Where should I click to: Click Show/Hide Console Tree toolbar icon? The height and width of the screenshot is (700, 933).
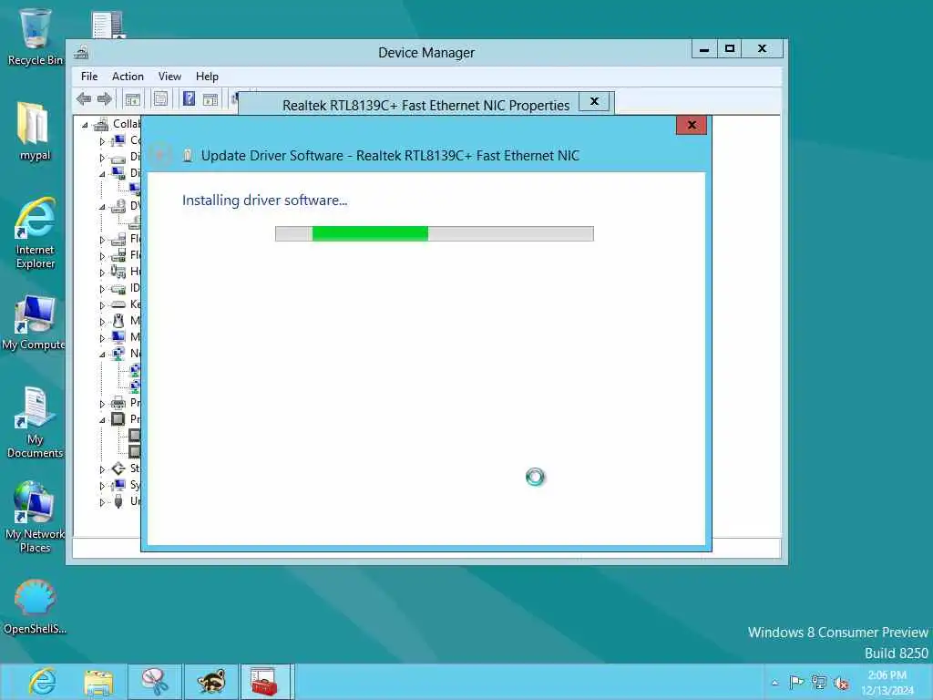pos(133,99)
